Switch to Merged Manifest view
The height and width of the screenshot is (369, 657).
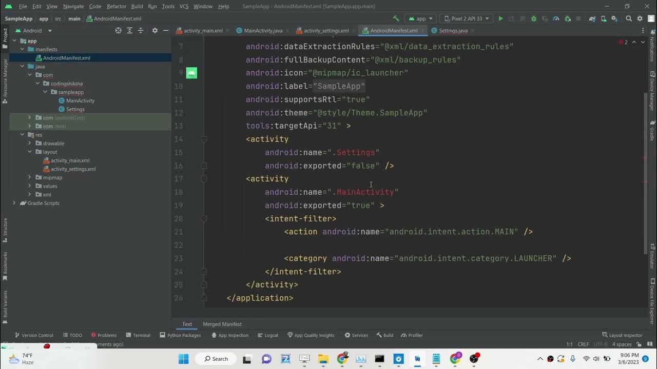[x=222, y=324]
